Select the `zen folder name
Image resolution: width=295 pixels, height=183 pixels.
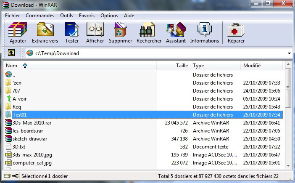[x=17, y=83]
